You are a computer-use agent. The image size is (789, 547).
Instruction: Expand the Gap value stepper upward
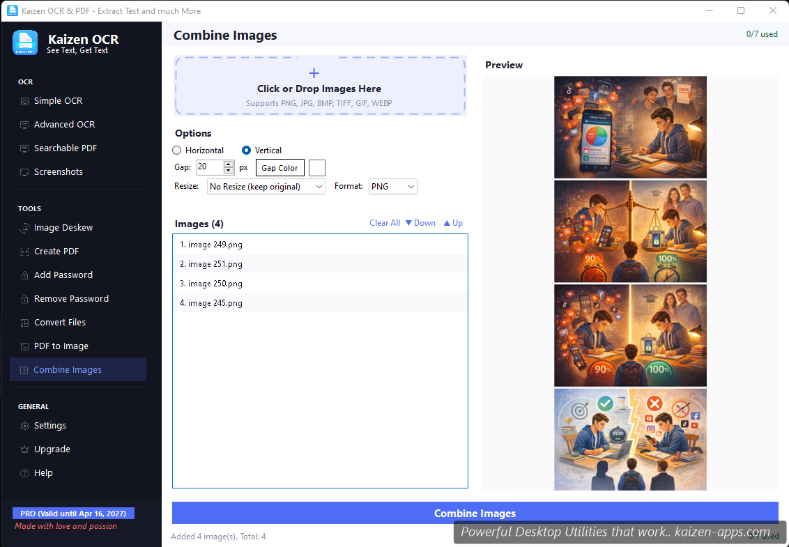(229, 164)
